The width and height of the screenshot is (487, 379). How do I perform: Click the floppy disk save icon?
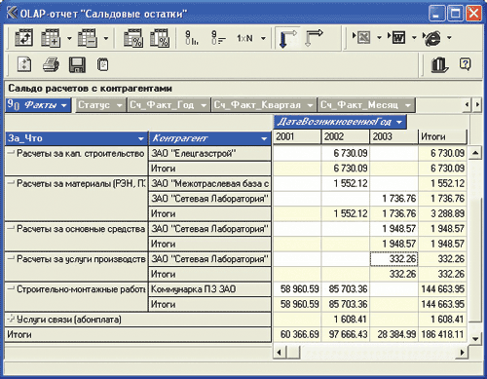(77, 64)
